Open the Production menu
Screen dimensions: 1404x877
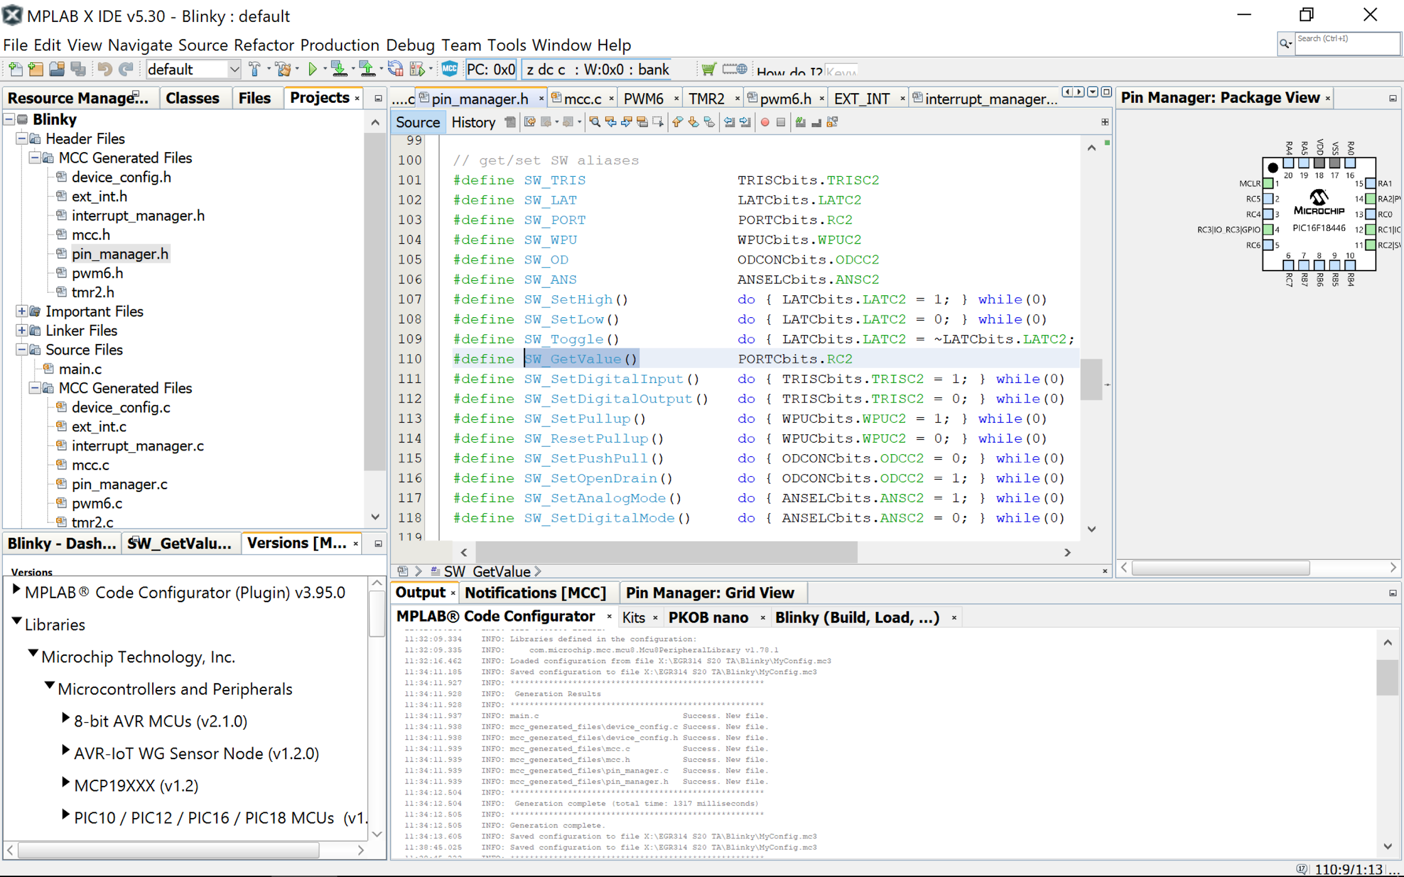pos(339,45)
